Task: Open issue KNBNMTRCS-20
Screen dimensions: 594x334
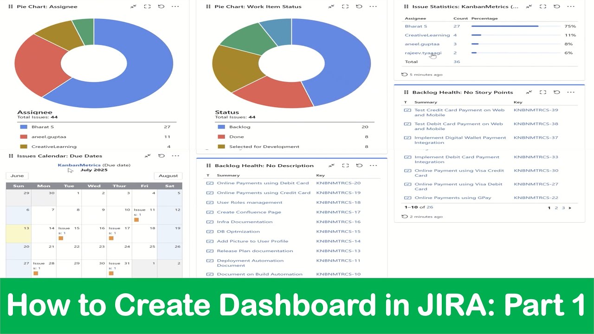Action: click(338, 183)
